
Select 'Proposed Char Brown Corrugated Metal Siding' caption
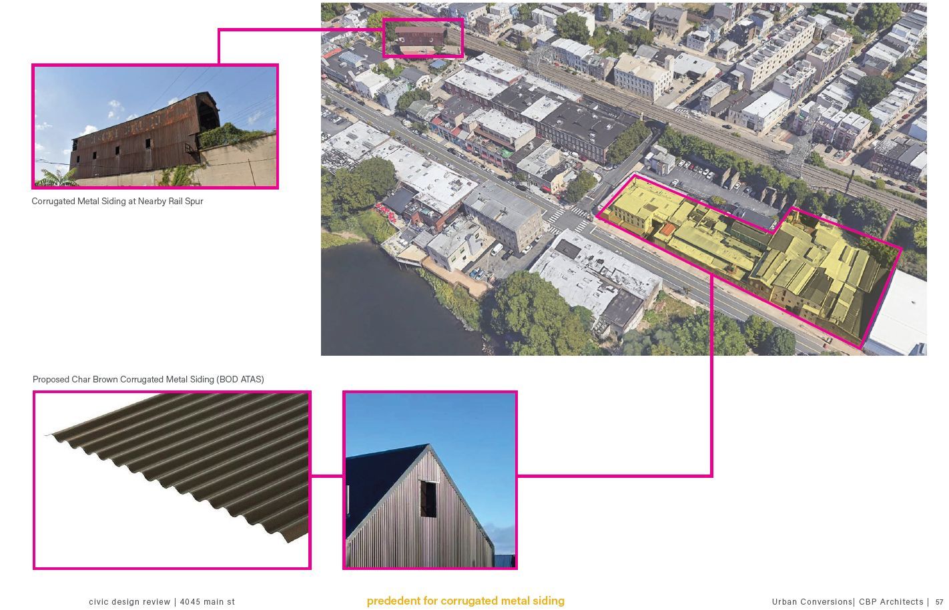(148, 379)
